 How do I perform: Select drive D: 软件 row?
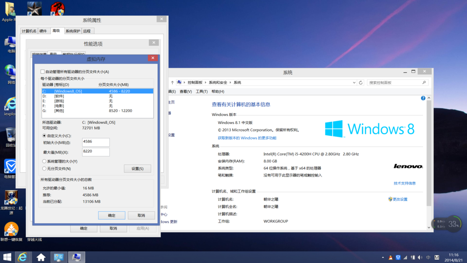[x=98, y=96]
